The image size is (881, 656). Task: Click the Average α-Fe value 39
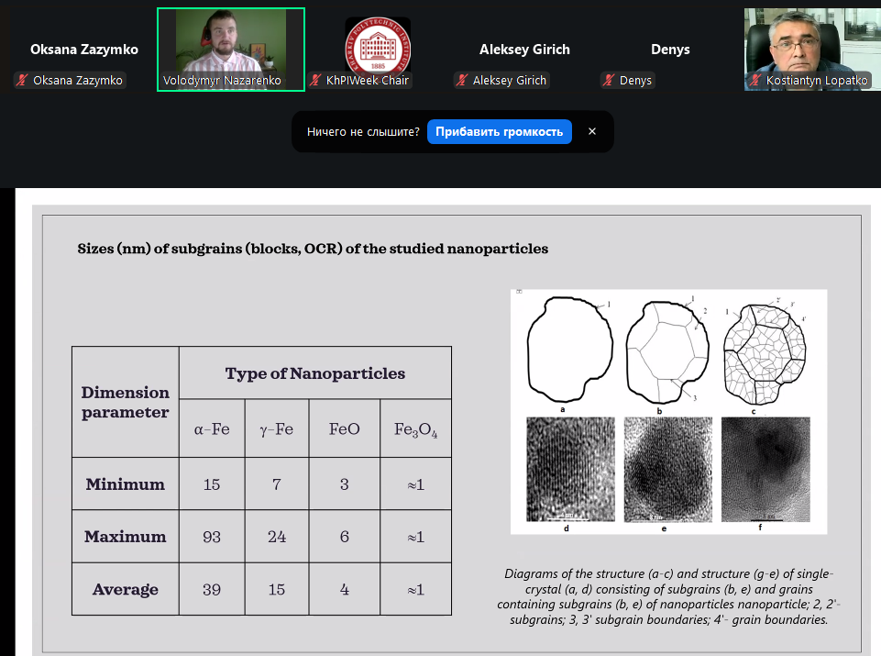[x=212, y=589]
